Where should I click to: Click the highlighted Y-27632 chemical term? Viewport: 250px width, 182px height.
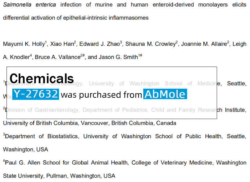pyautogui.click(x=35, y=94)
